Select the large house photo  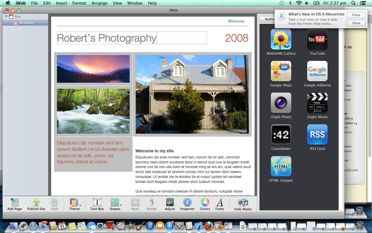(x=192, y=94)
